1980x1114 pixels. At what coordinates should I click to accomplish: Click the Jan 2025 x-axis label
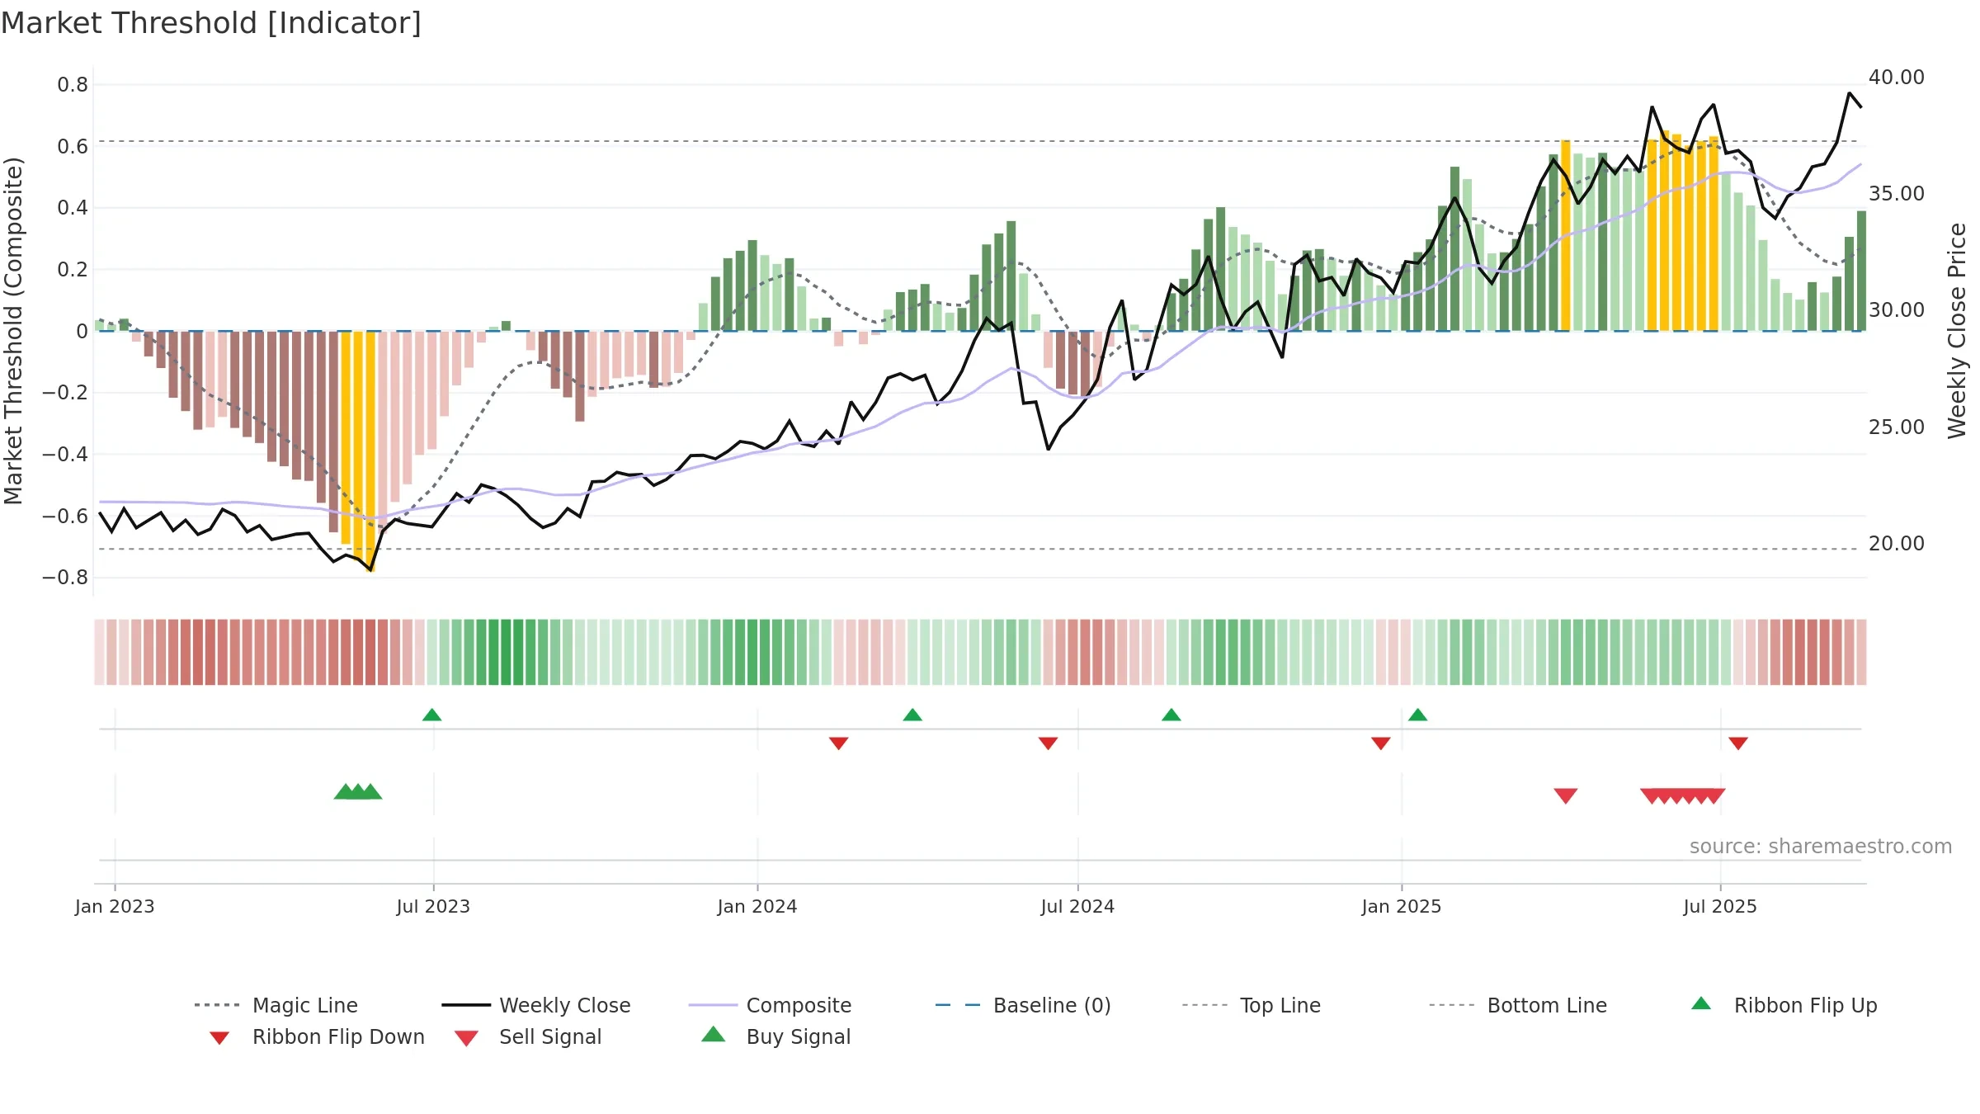1402,907
